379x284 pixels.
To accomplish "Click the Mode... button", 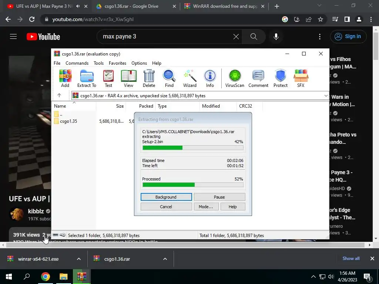I will pyautogui.click(x=206, y=207).
